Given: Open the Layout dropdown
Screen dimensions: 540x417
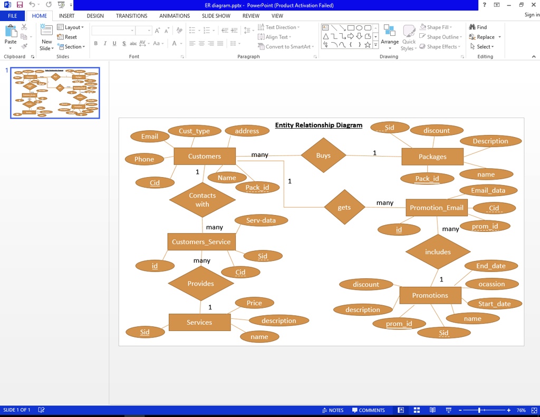Looking at the screenshot, I should pos(71,27).
